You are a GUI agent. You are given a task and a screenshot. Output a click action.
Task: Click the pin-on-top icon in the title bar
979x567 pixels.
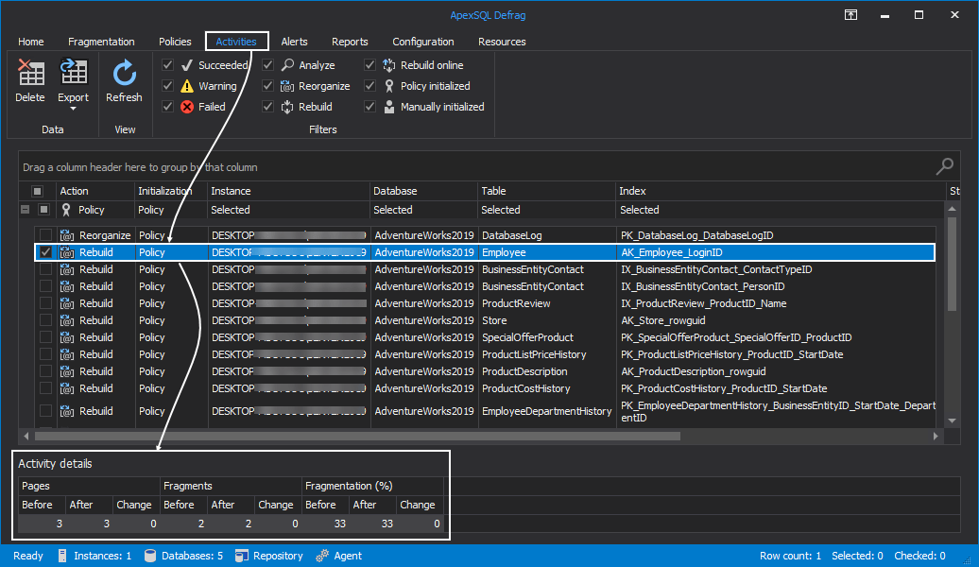coord(850,15)
